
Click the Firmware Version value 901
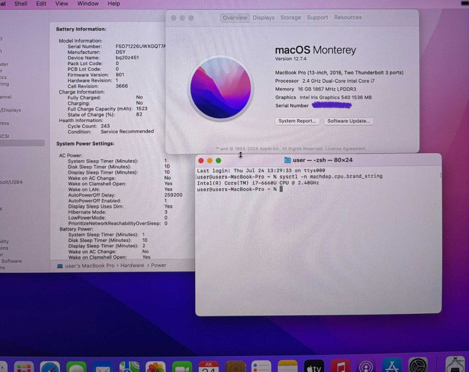[x=120, y=75]
